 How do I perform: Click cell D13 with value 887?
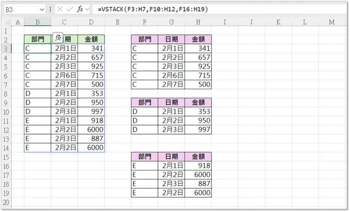[x=91, y=139]
